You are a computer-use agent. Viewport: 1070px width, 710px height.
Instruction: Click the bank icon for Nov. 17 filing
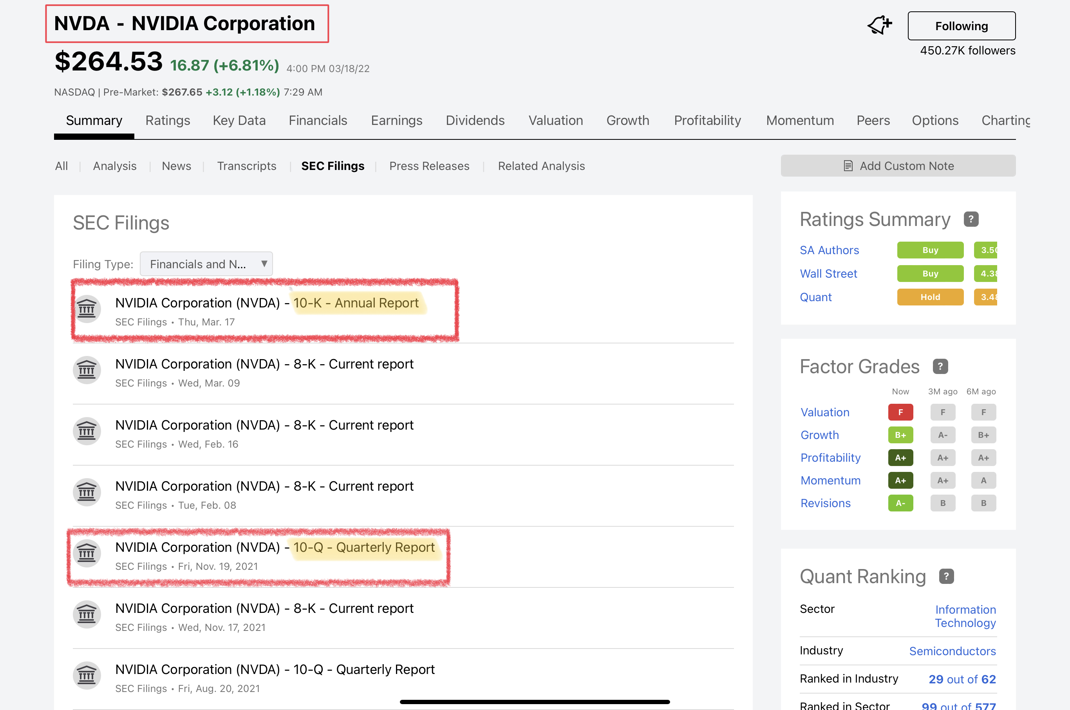[x=87, y=615]
